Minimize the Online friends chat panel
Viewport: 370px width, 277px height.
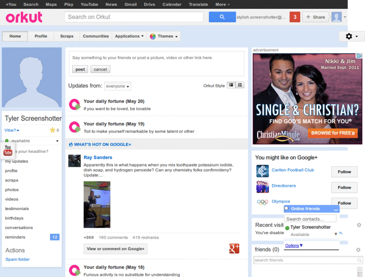[x=336, y=209]
